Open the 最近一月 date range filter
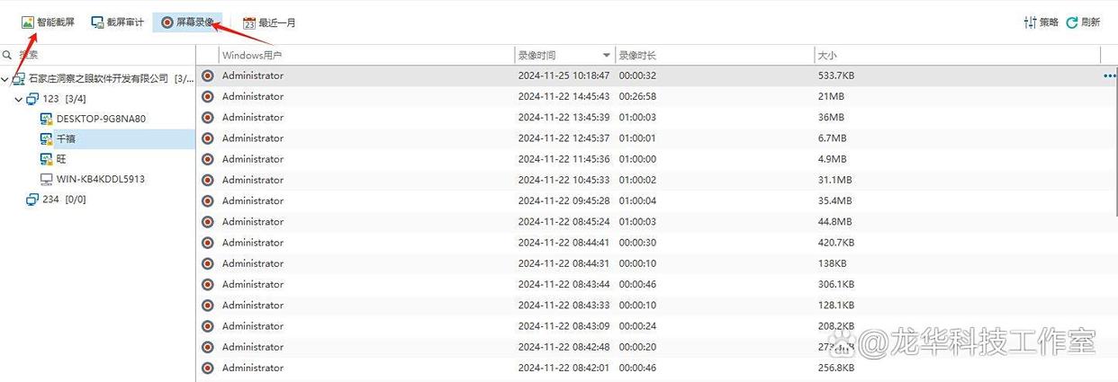1118x382 pixels. [269, 22]
